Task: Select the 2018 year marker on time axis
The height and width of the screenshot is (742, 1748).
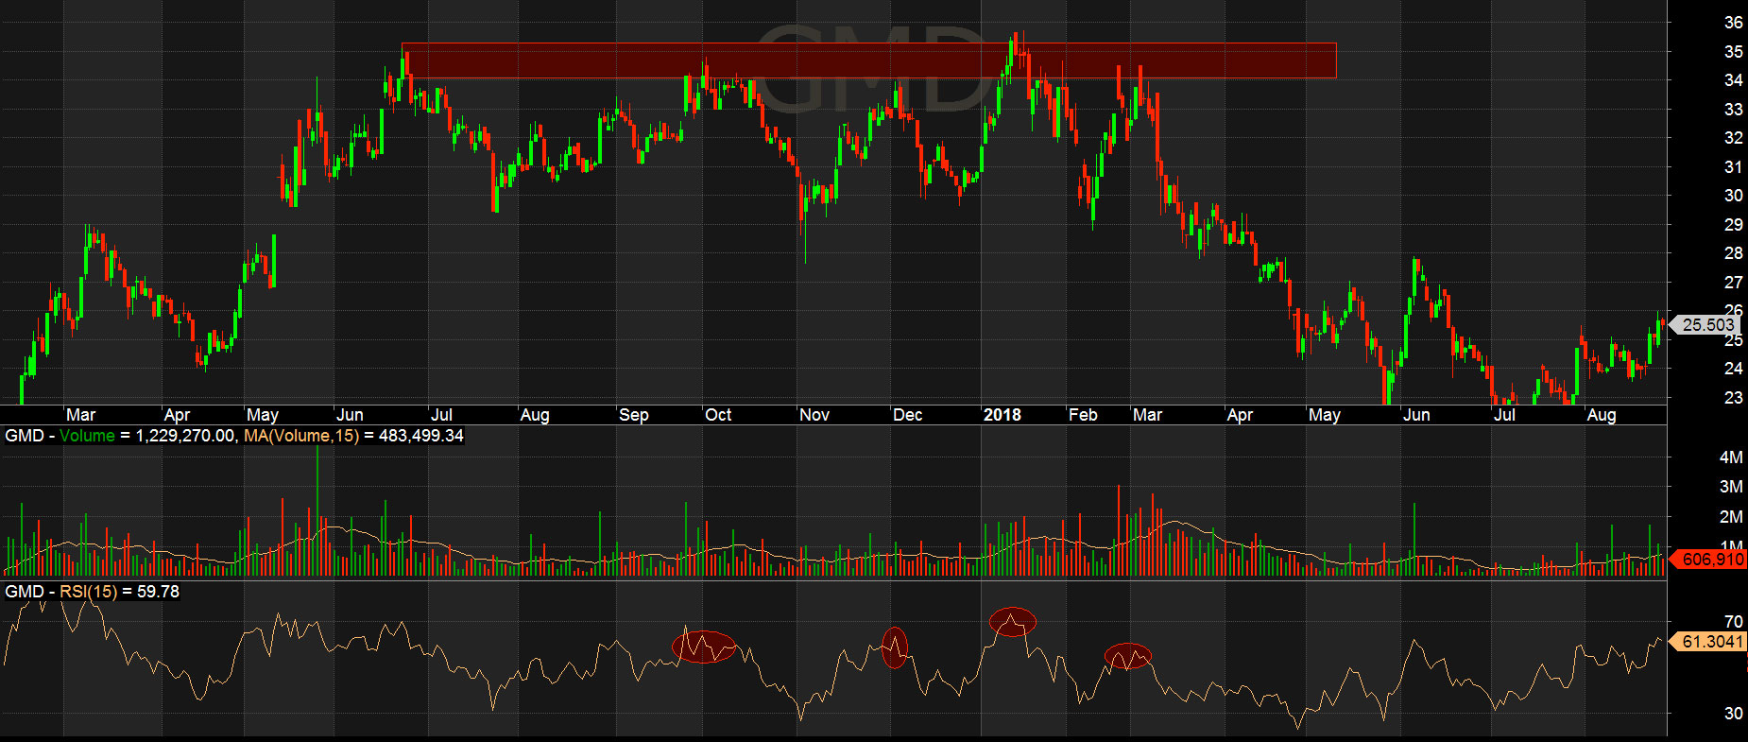Action: tap(1002, 415)
